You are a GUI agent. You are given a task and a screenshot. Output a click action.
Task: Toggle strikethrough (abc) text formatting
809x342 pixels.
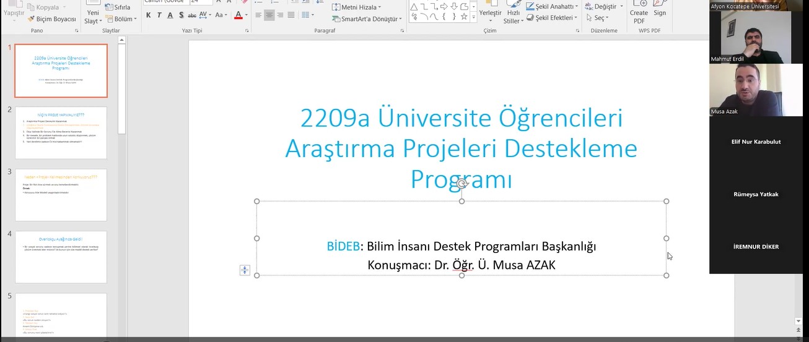click(x=192, y=15)
